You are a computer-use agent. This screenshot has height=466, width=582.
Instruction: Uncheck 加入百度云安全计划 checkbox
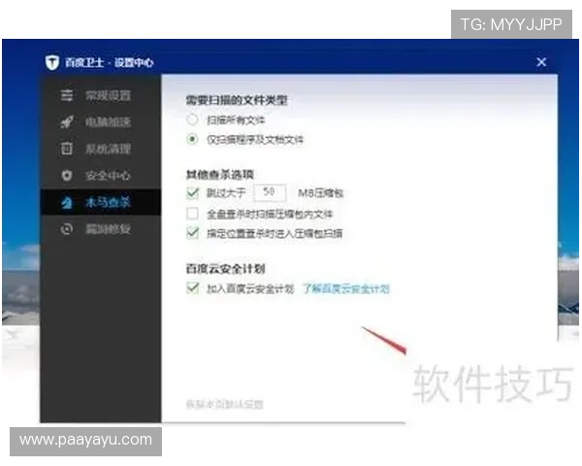point(193,288)
